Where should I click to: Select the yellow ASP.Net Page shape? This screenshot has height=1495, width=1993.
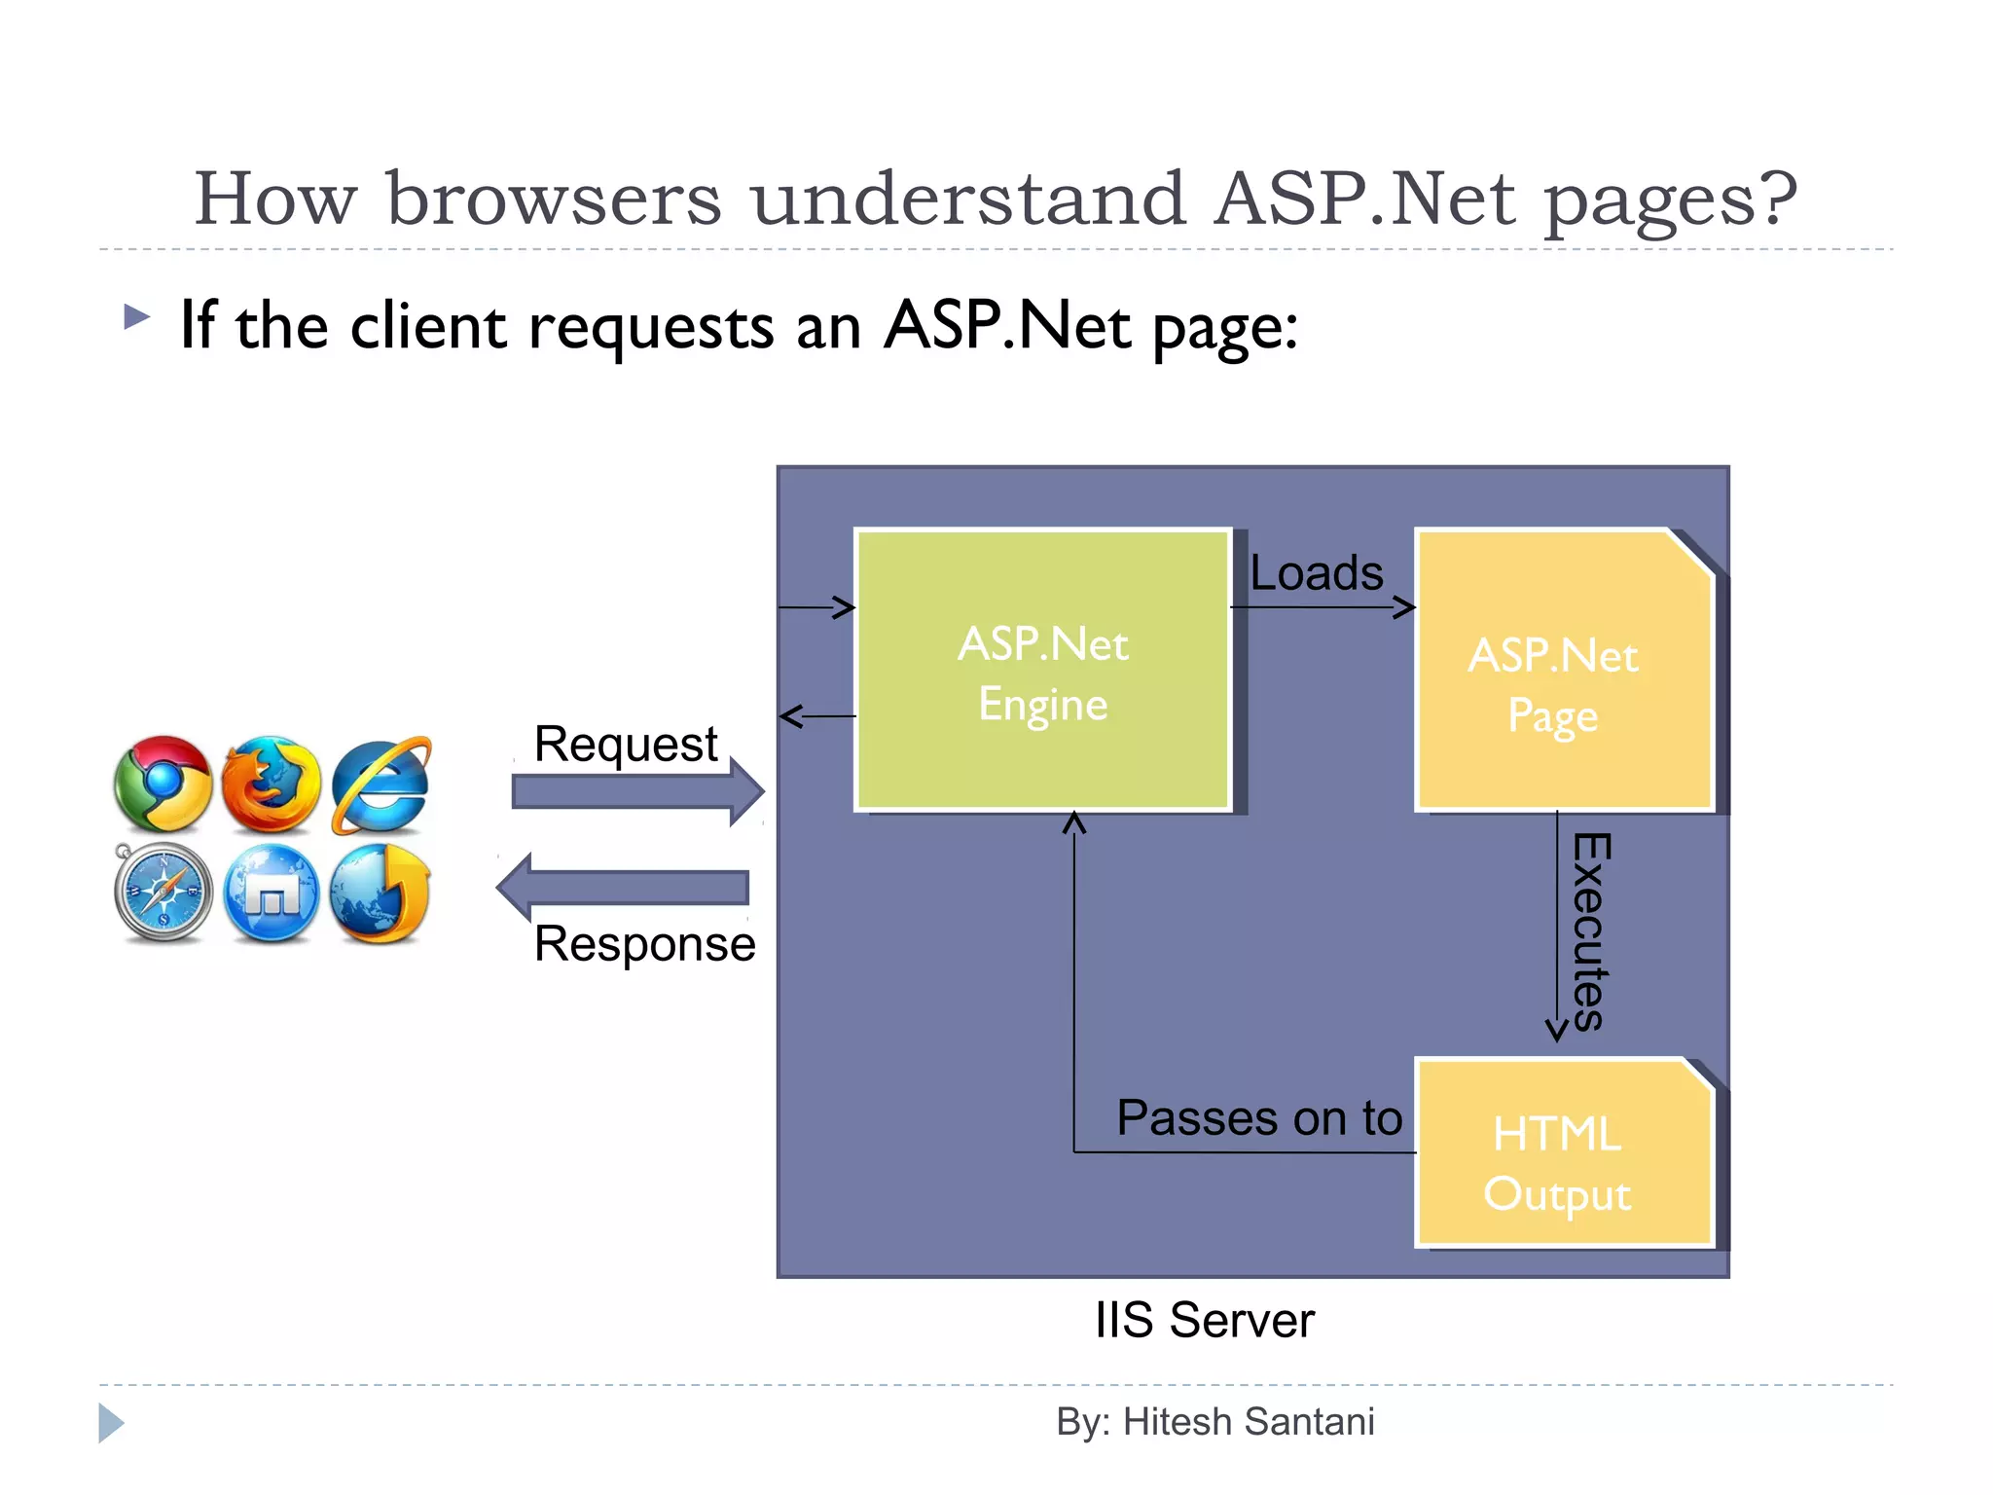tap(1563, 671)
